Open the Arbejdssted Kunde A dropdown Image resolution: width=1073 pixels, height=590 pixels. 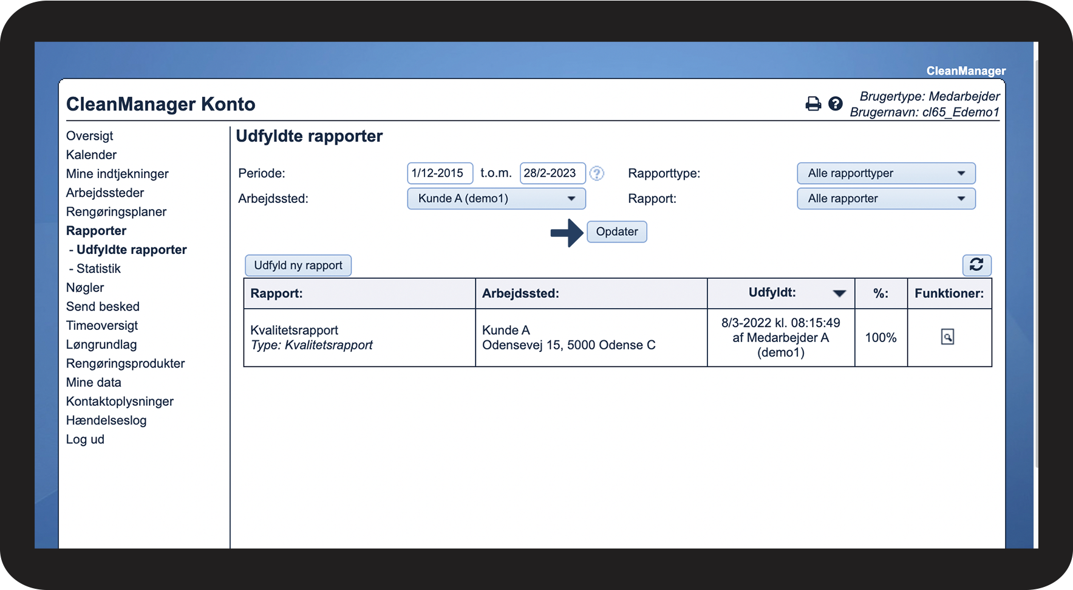[496, 199]
